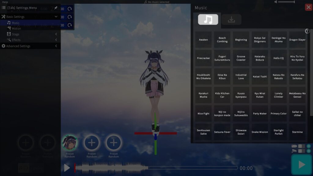Select the Hello CQ song
313x176 pixels.
[x=278, y=58]
